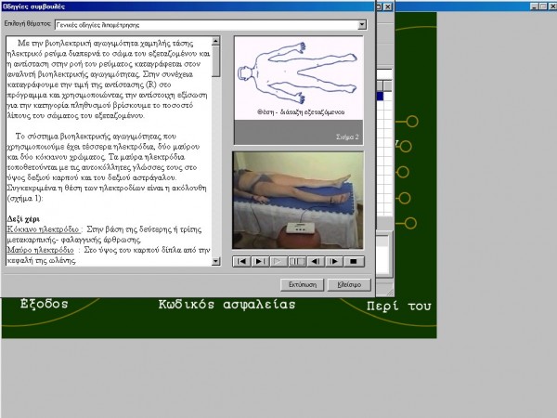
Task: Click the Οδηγίες συμβουλές title bar
Action: pyautogui.click(x=188, y=7)
